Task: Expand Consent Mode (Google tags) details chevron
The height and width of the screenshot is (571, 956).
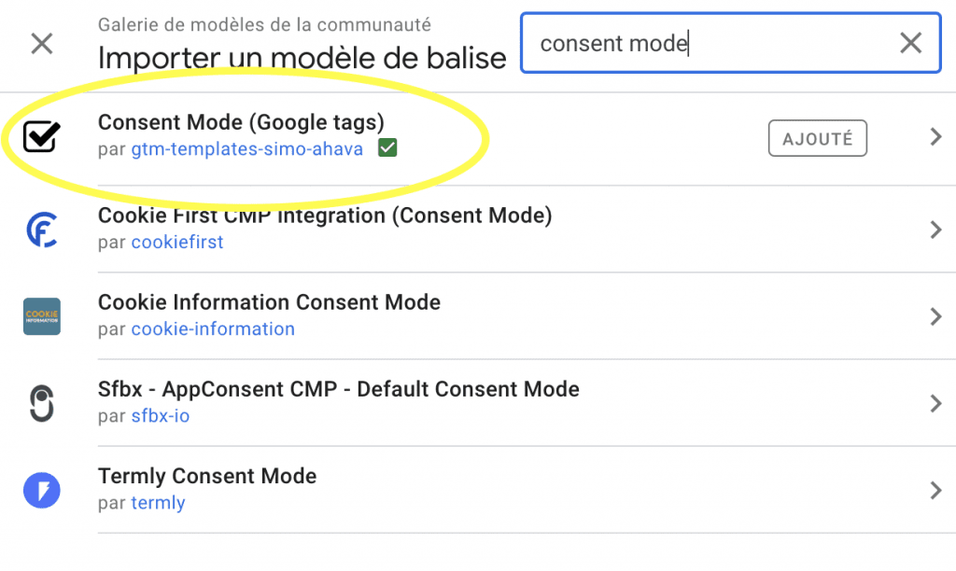Action: pyautogui.click(x=935, y=138)
